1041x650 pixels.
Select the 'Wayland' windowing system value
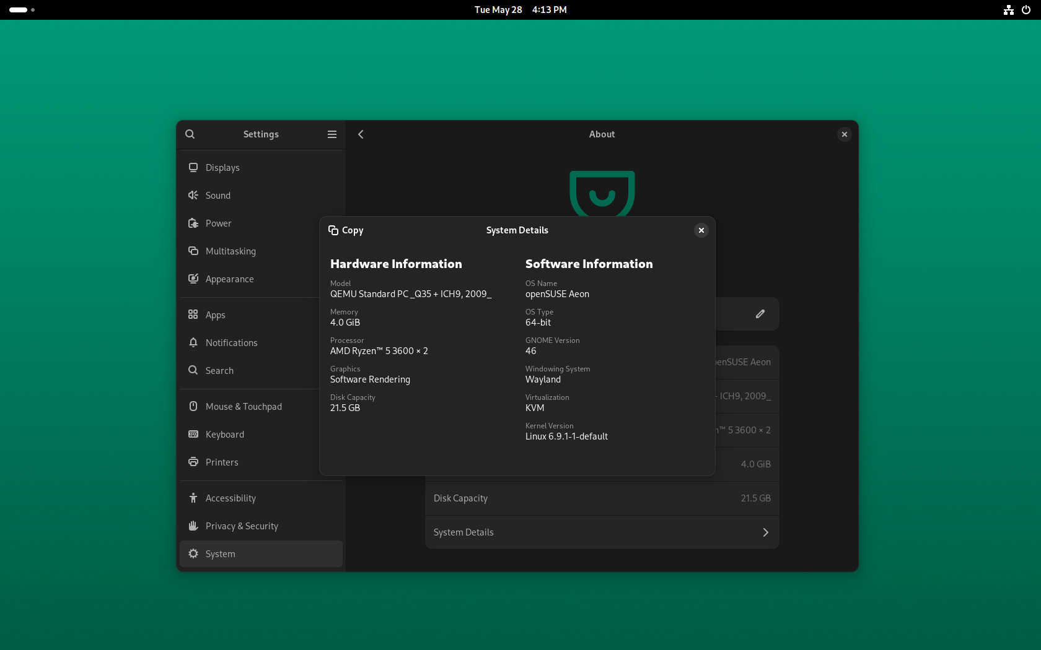(x=543, y=379)
